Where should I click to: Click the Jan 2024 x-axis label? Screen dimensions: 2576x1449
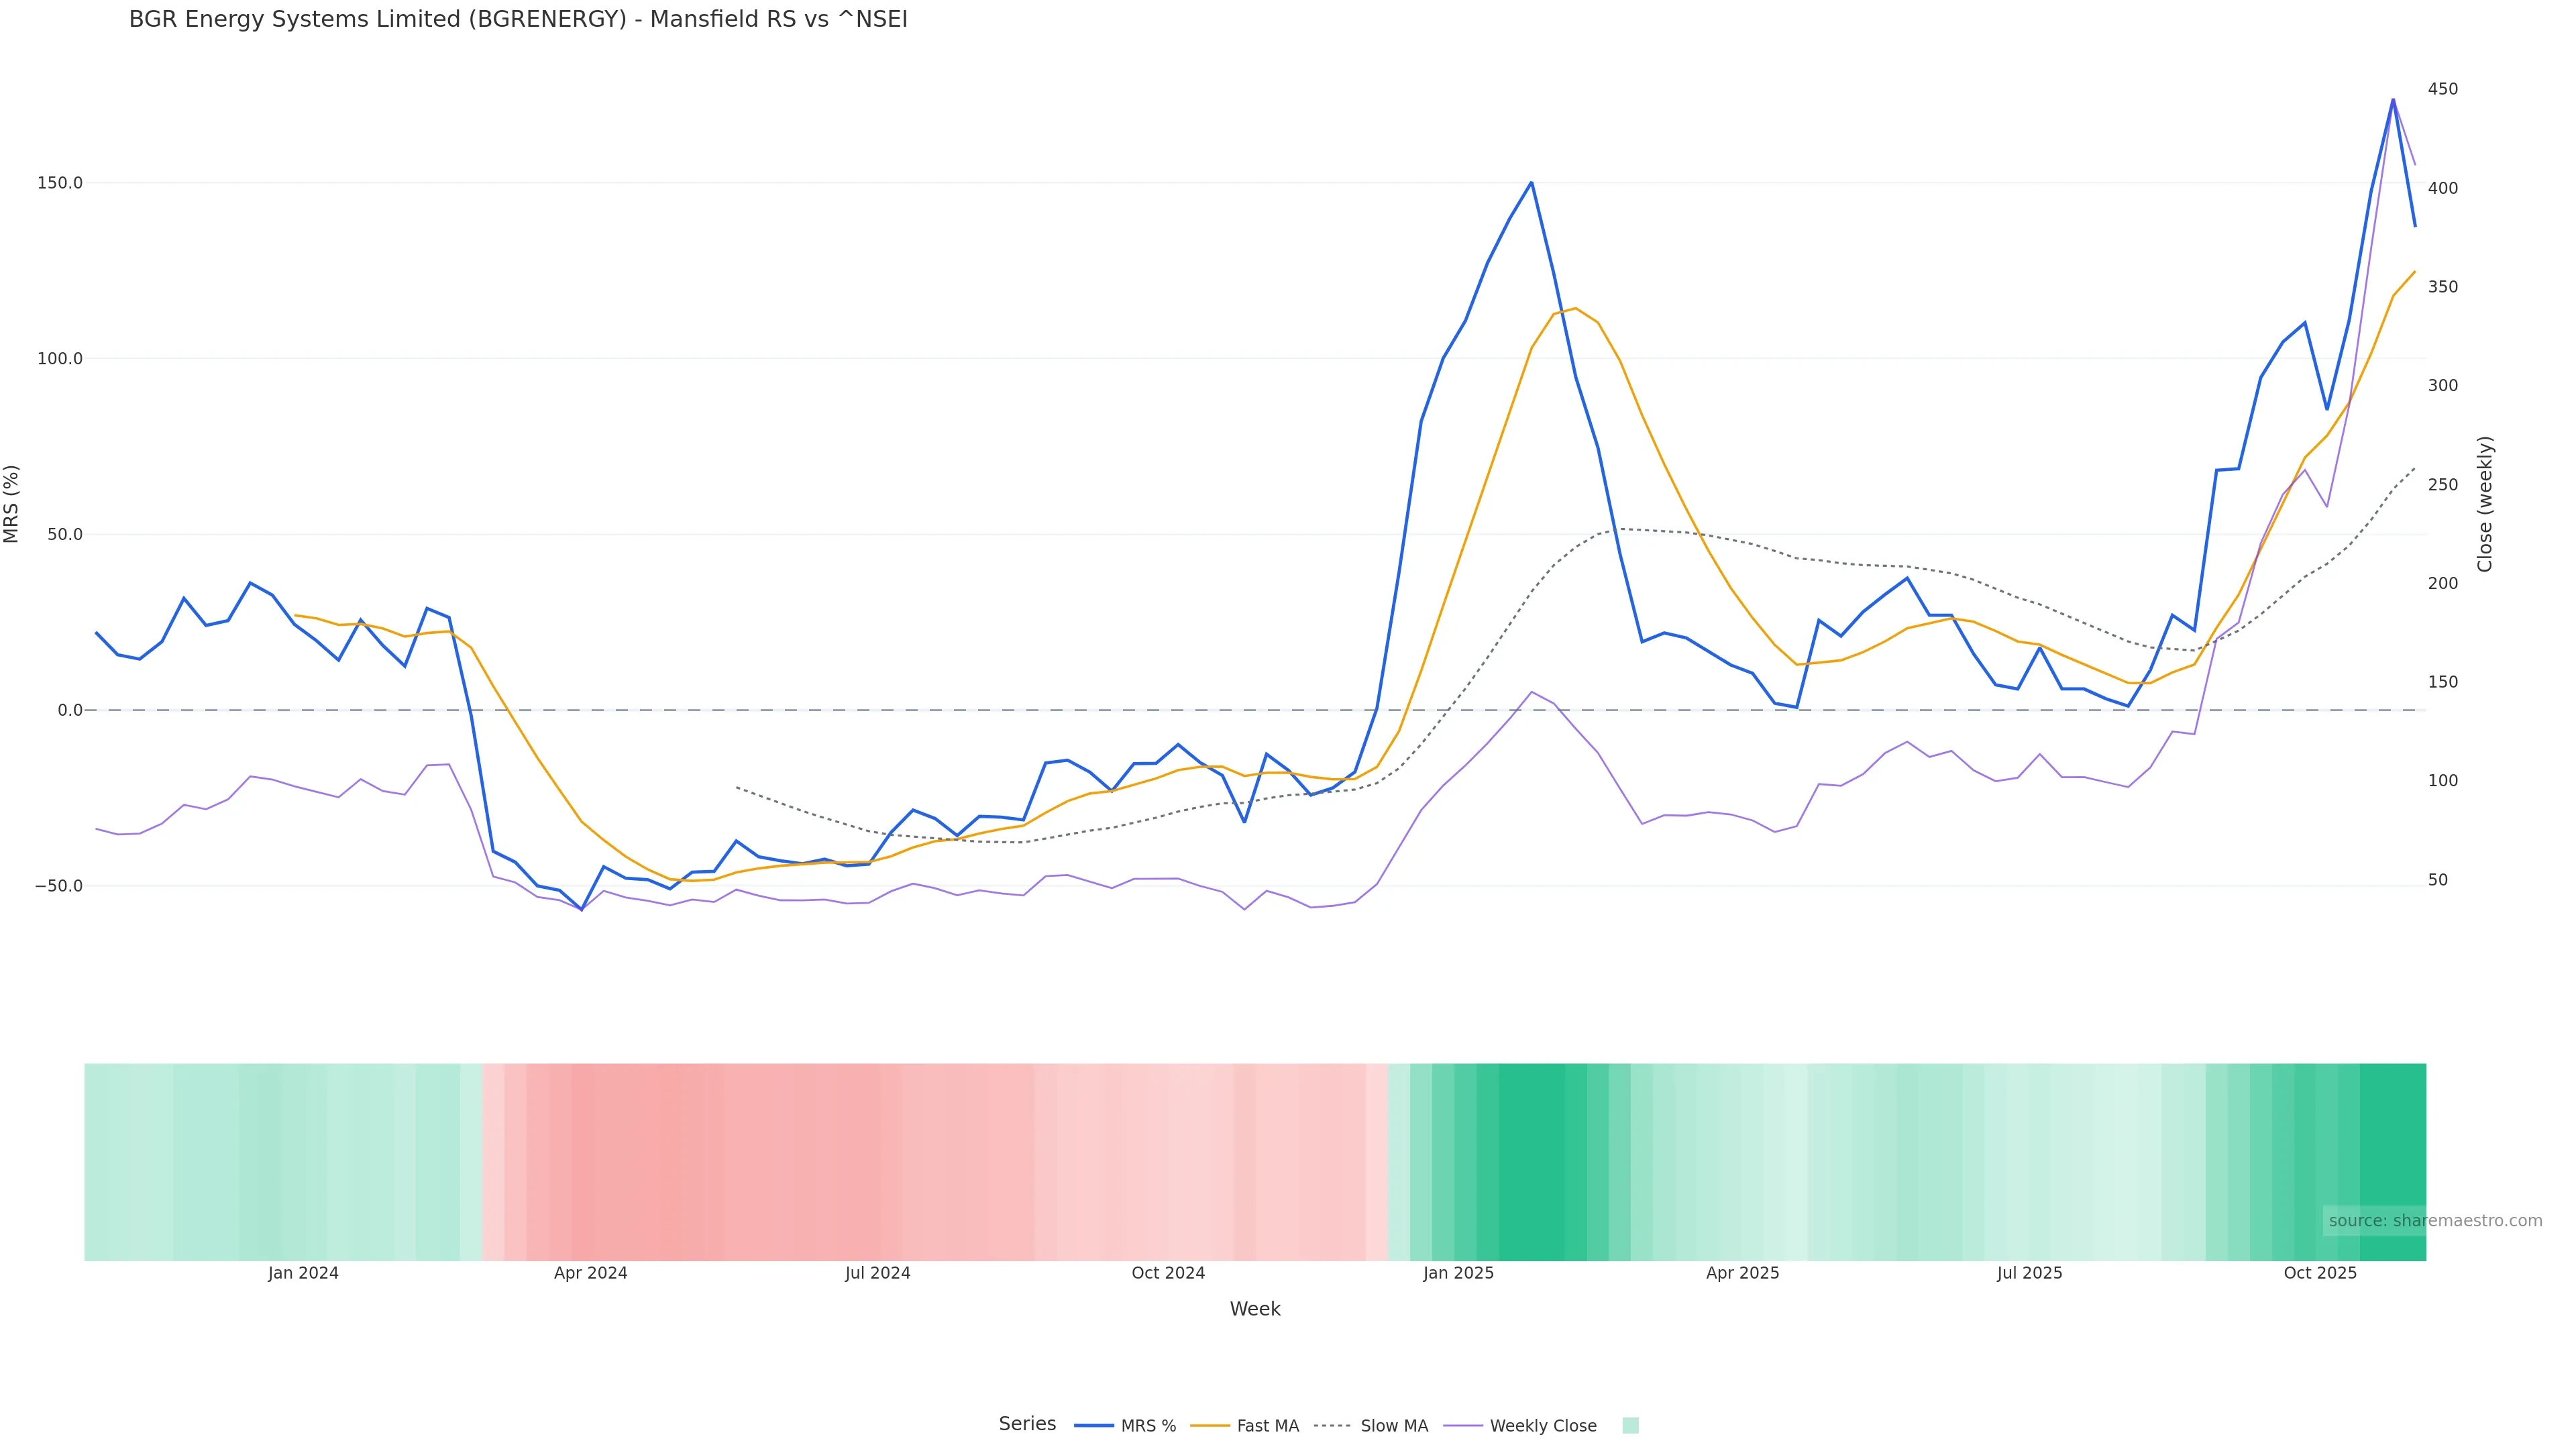pyautogui.click(x=303, y=1274)
